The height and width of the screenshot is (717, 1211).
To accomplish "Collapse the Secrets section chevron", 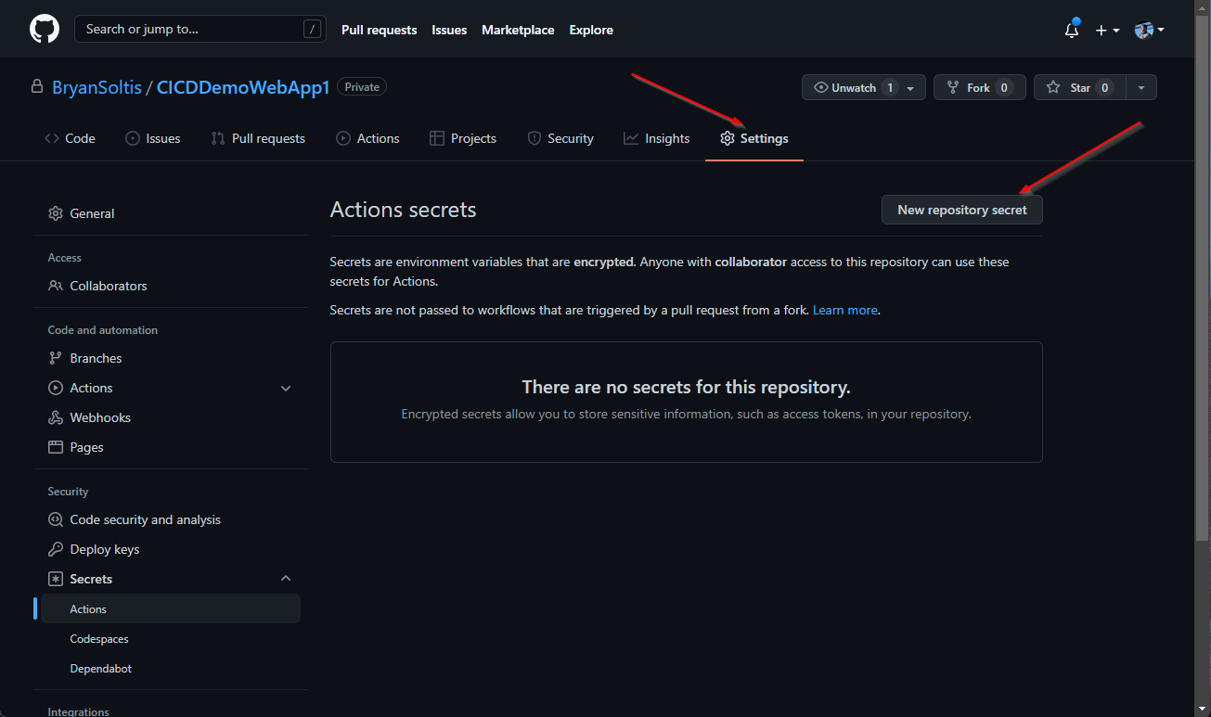I will (286, 579).
